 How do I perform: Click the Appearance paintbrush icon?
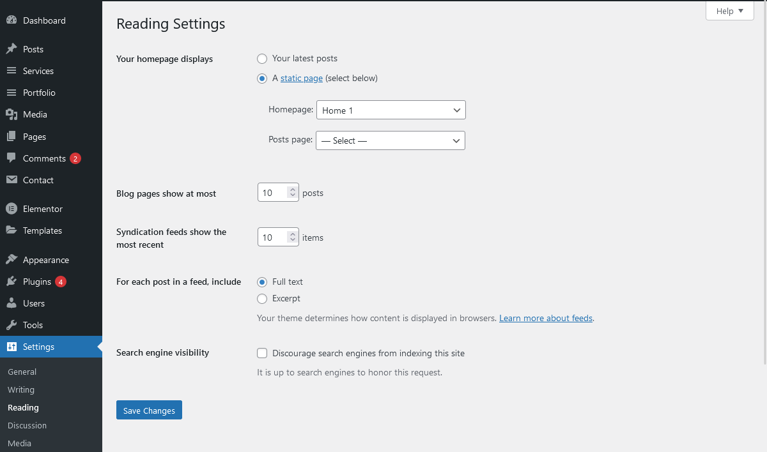click(x=12, y=260)
